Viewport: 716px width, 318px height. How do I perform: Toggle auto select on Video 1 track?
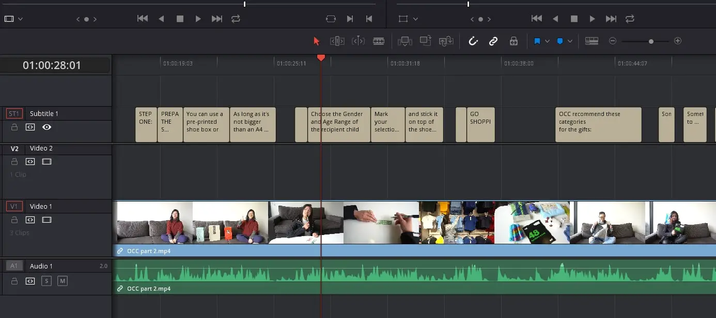point(30,220)
